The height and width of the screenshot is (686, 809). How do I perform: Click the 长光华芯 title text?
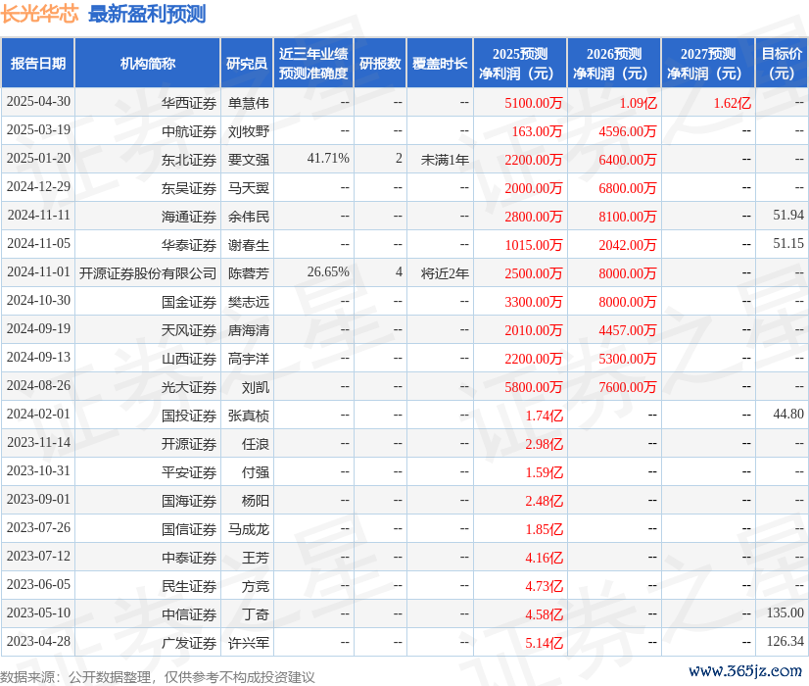40,14
